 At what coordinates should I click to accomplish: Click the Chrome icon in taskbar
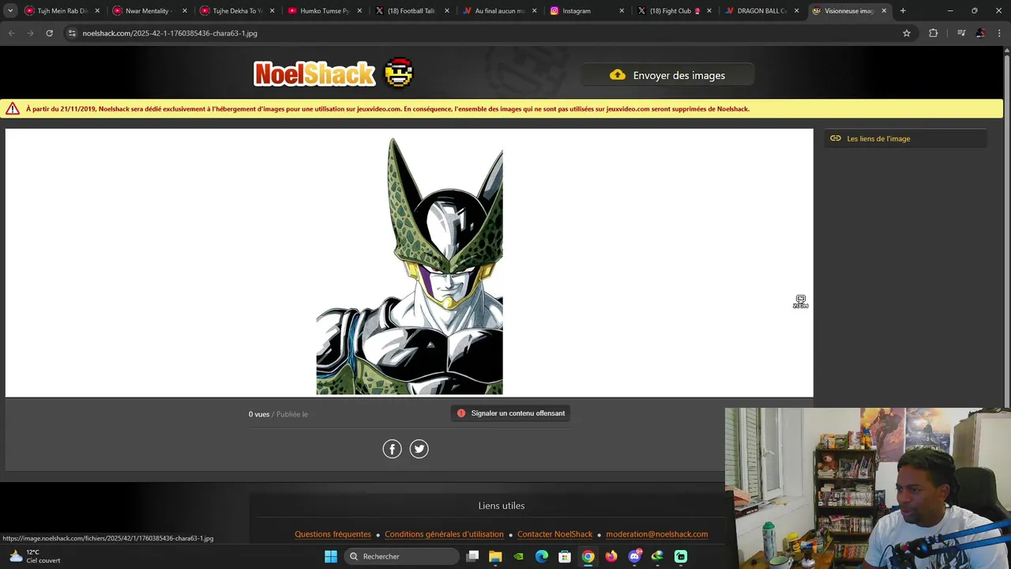(588, 556)
